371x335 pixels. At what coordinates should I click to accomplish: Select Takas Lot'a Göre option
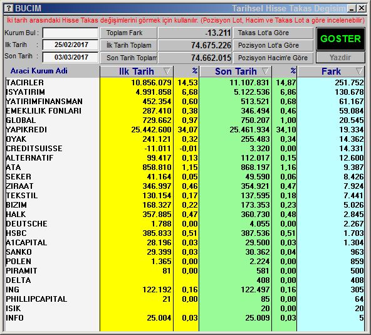point(273,33)
